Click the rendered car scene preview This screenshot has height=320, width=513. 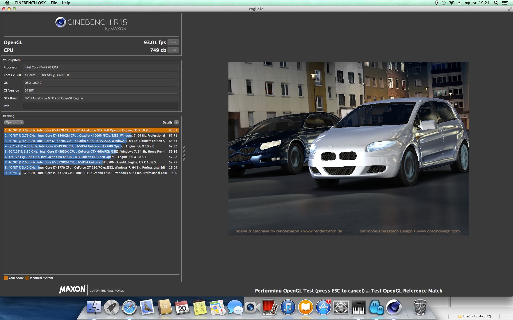click(x=348, y=149)
